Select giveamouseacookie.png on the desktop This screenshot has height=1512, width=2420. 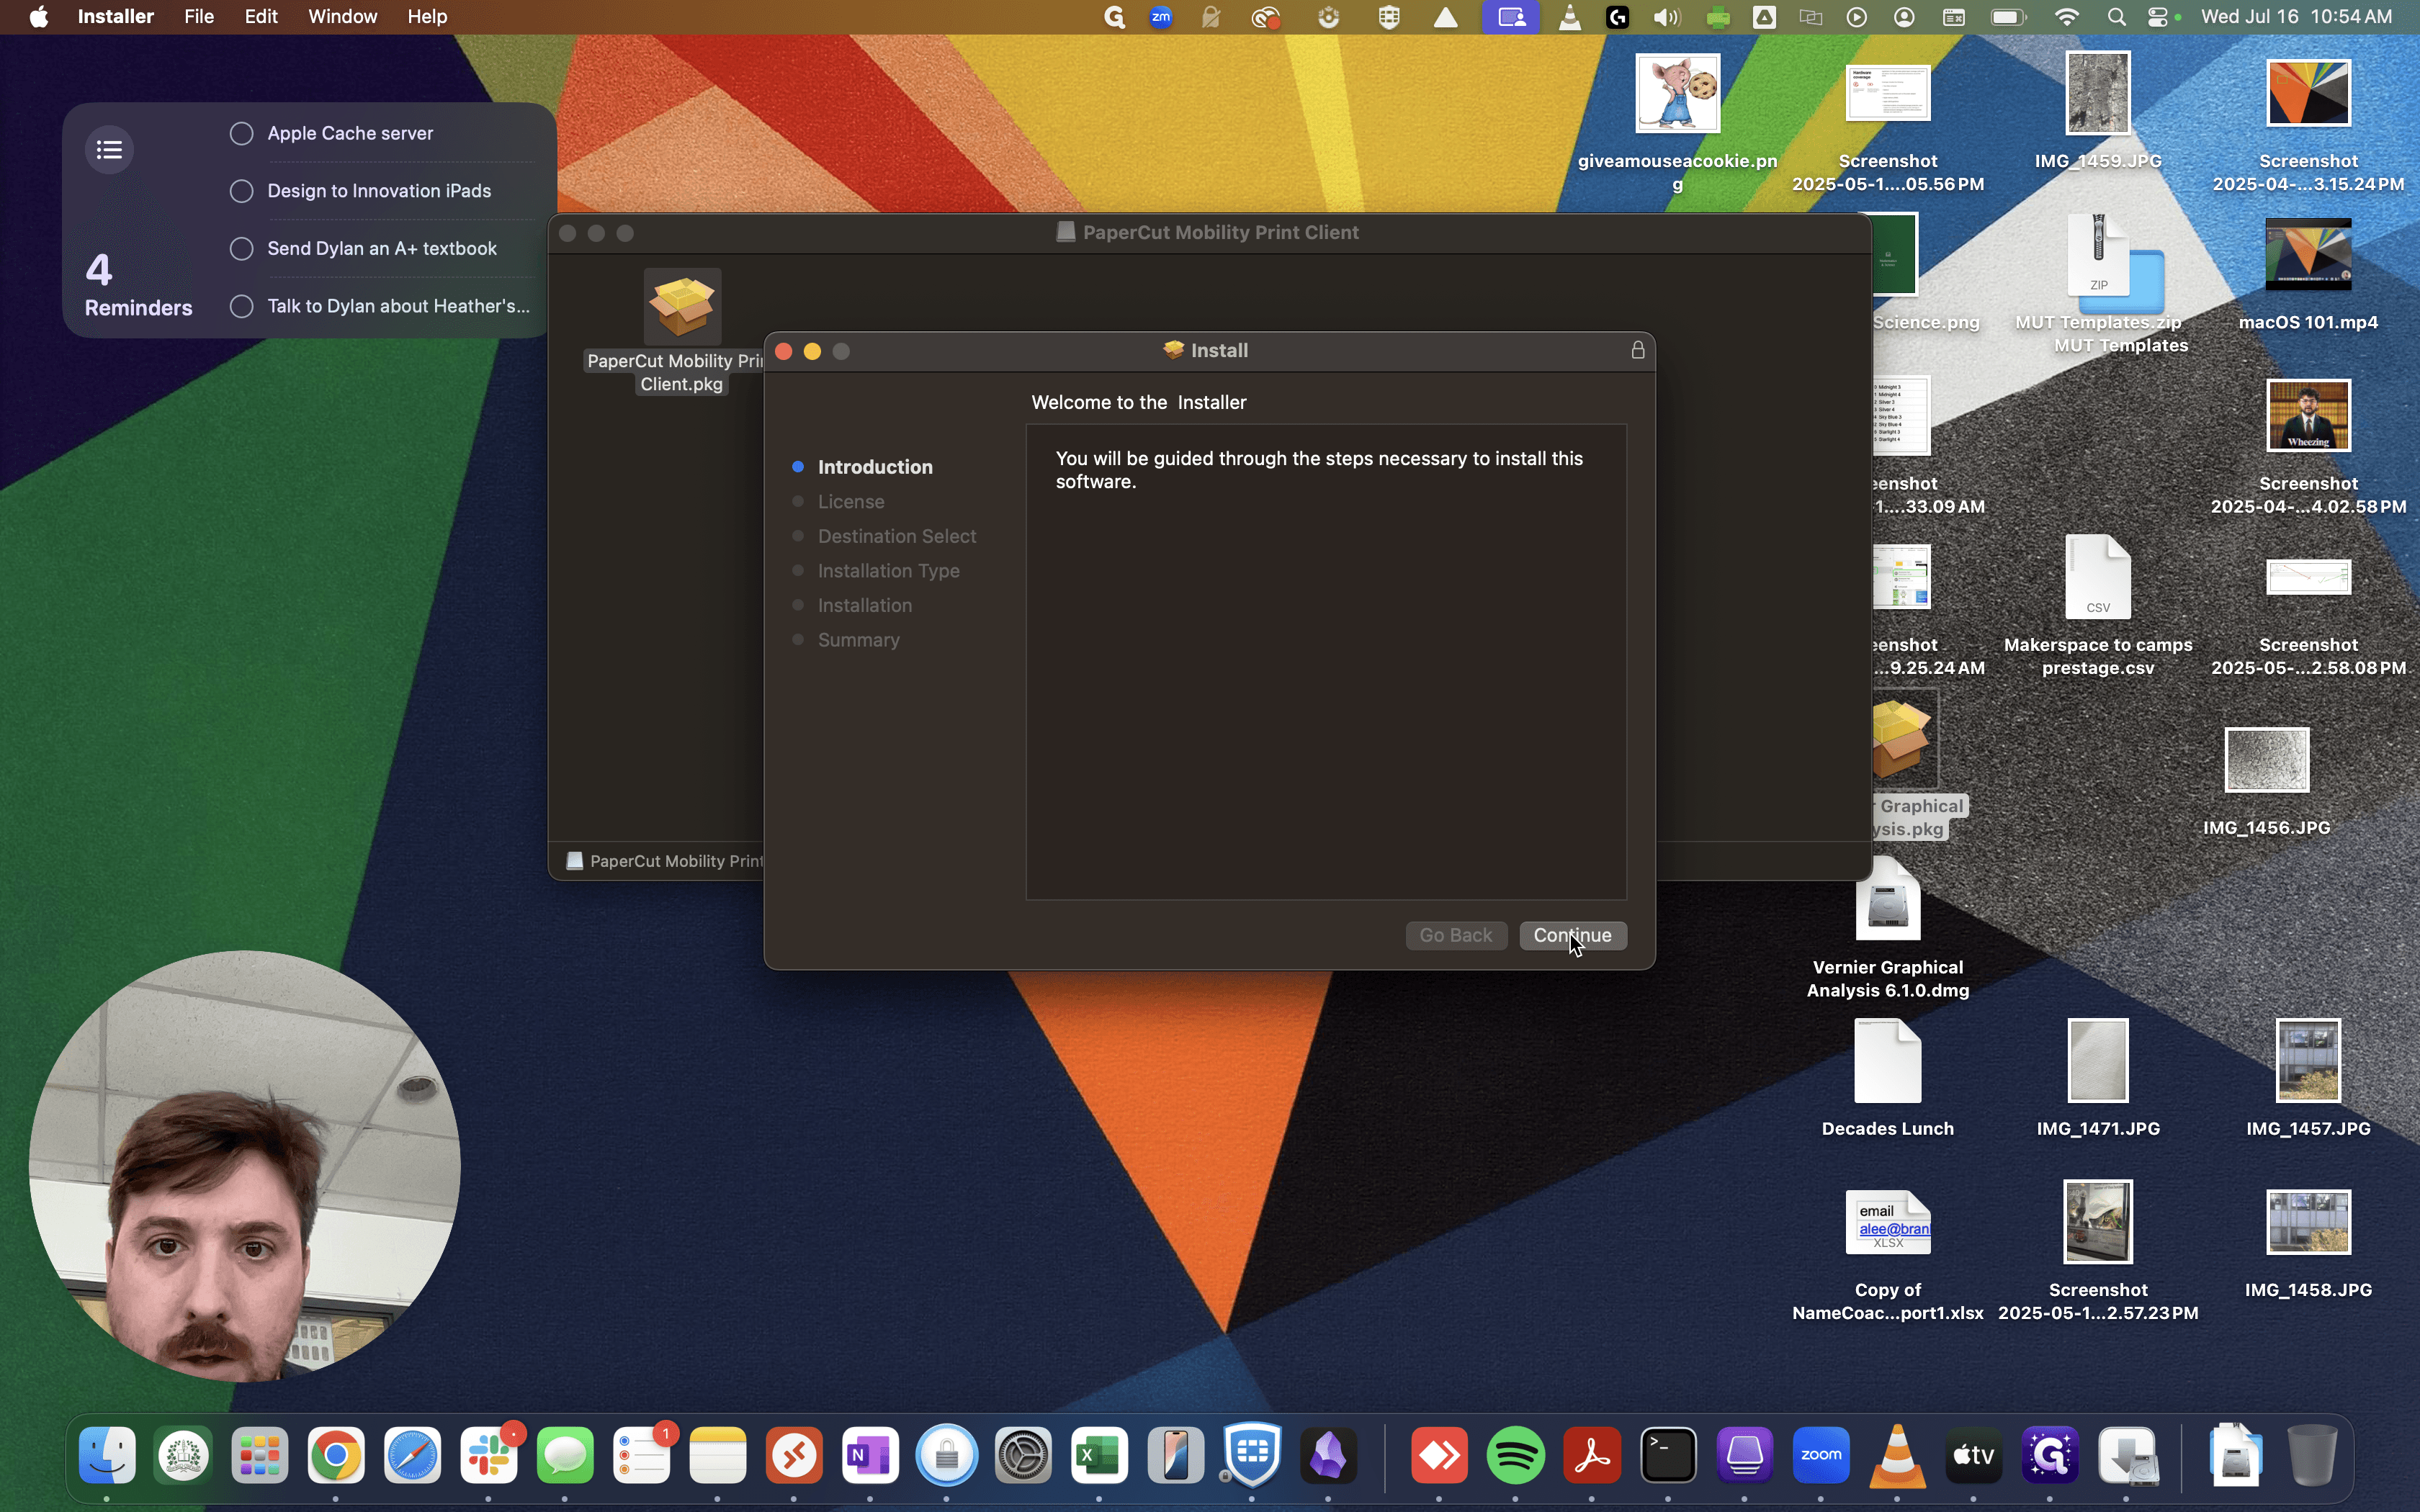1678,95
